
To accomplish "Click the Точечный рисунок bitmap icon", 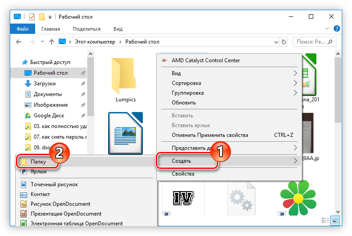I will tap(24, 184).
